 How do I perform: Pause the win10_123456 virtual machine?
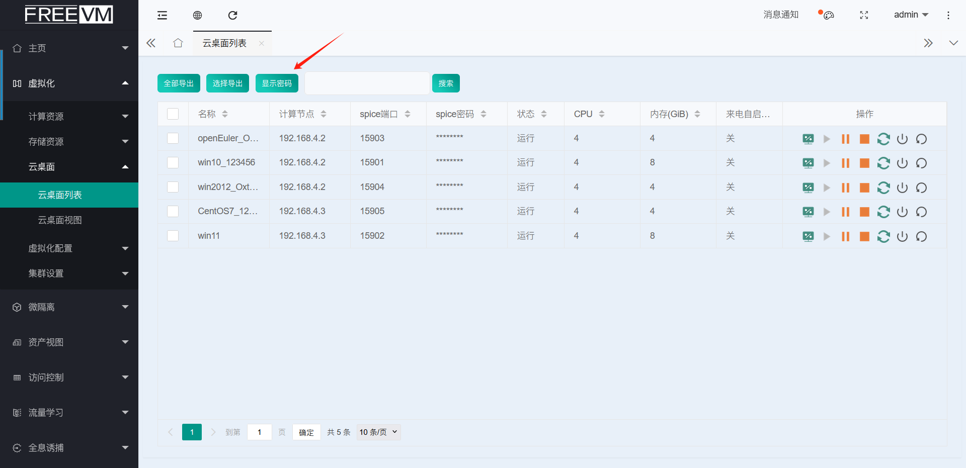point(845,163)
